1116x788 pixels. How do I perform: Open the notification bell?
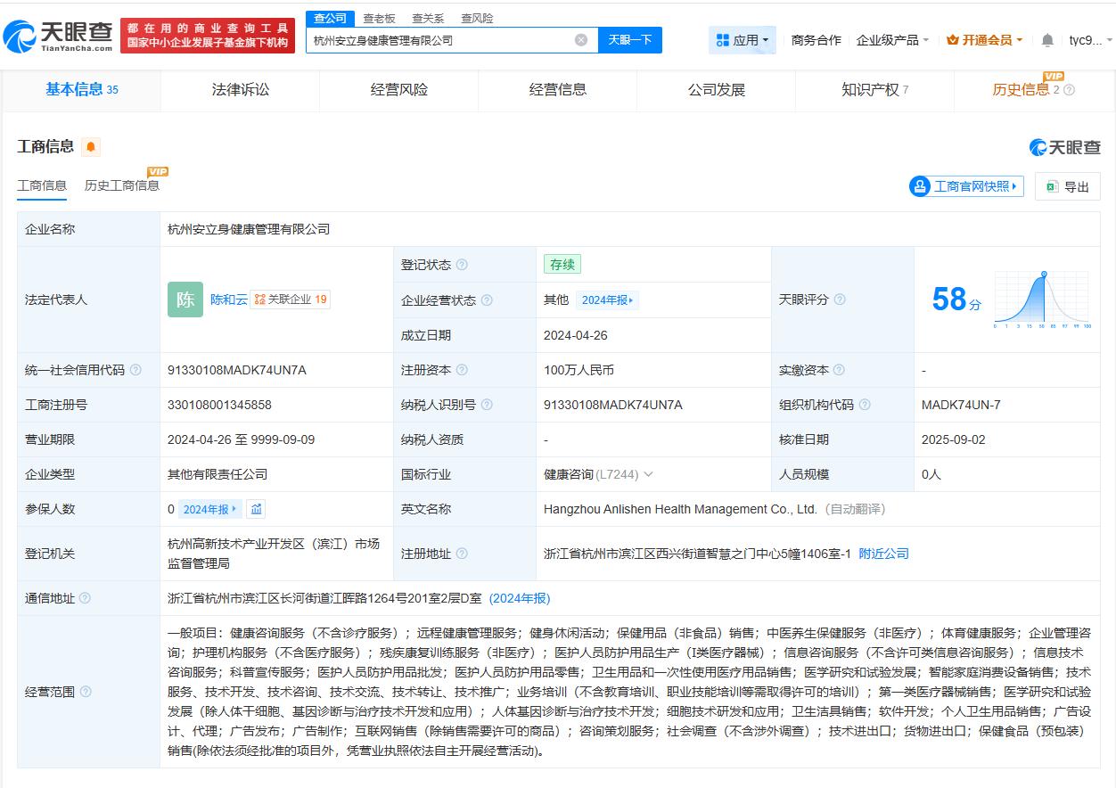click(x=1046, y=39)
